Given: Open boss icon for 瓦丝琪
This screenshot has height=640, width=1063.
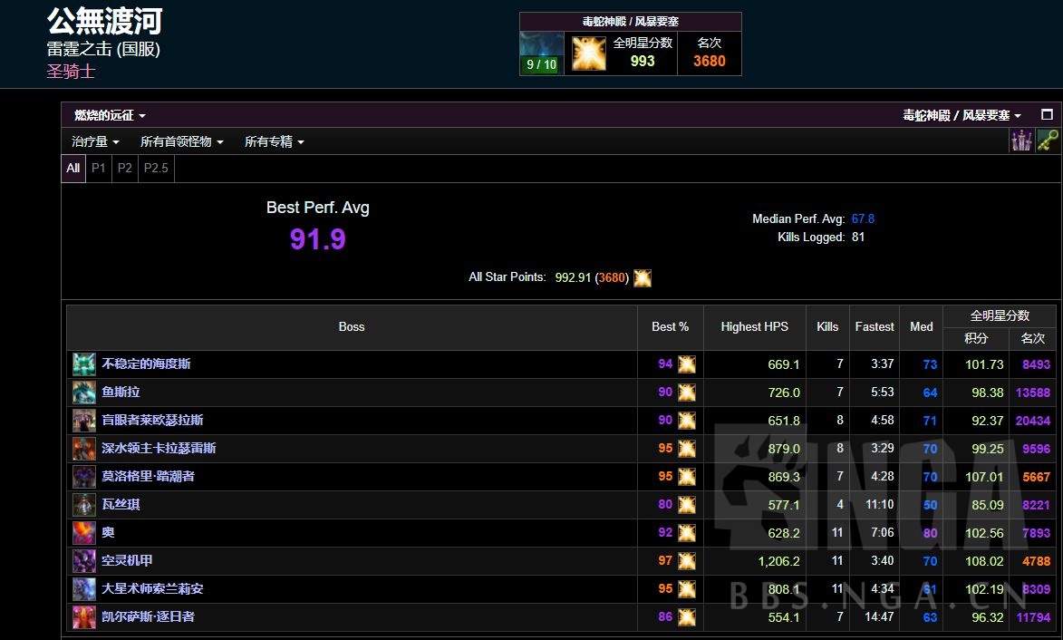Looking at the screenshot, I should [x=84, y=505].
